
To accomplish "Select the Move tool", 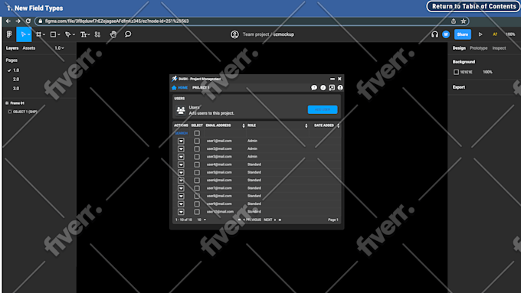I will [x=24, y=34].
